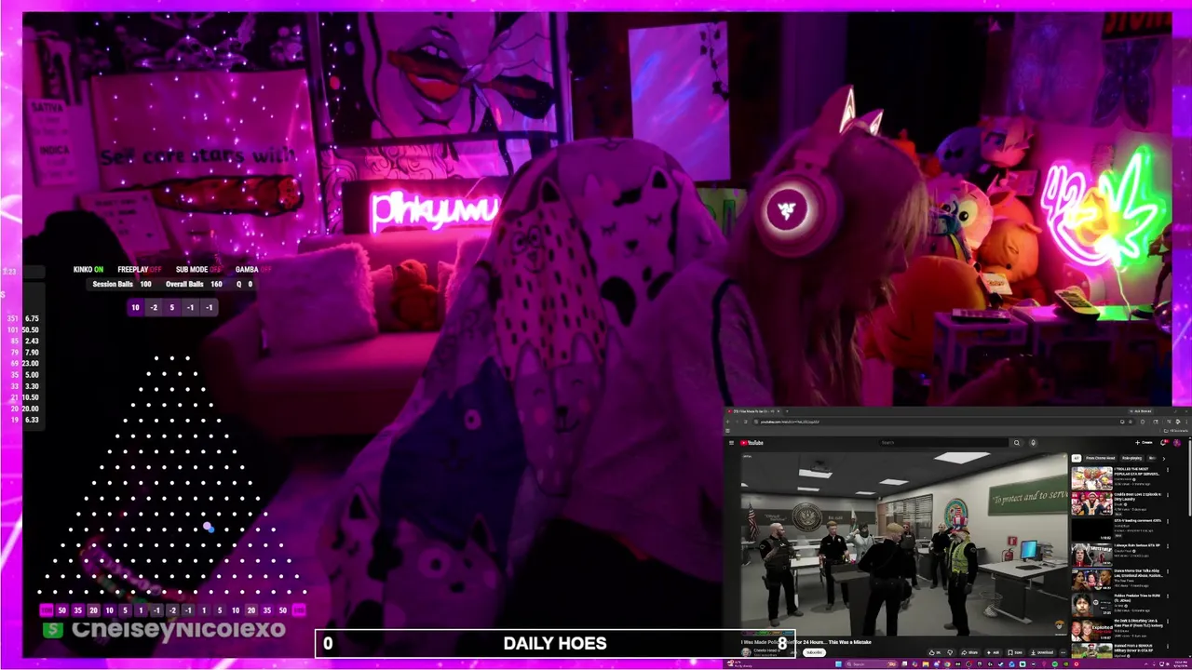The width and height of the screenshot is (1192, 670).
Task: Dislike the video with thumbs-down button
Action: (x=951, y=652)
